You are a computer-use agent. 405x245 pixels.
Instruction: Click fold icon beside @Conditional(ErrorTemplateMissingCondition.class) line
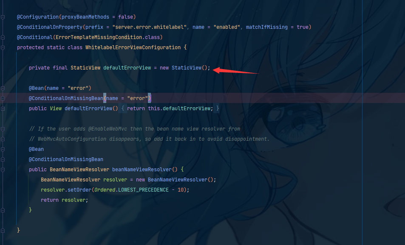3,38
